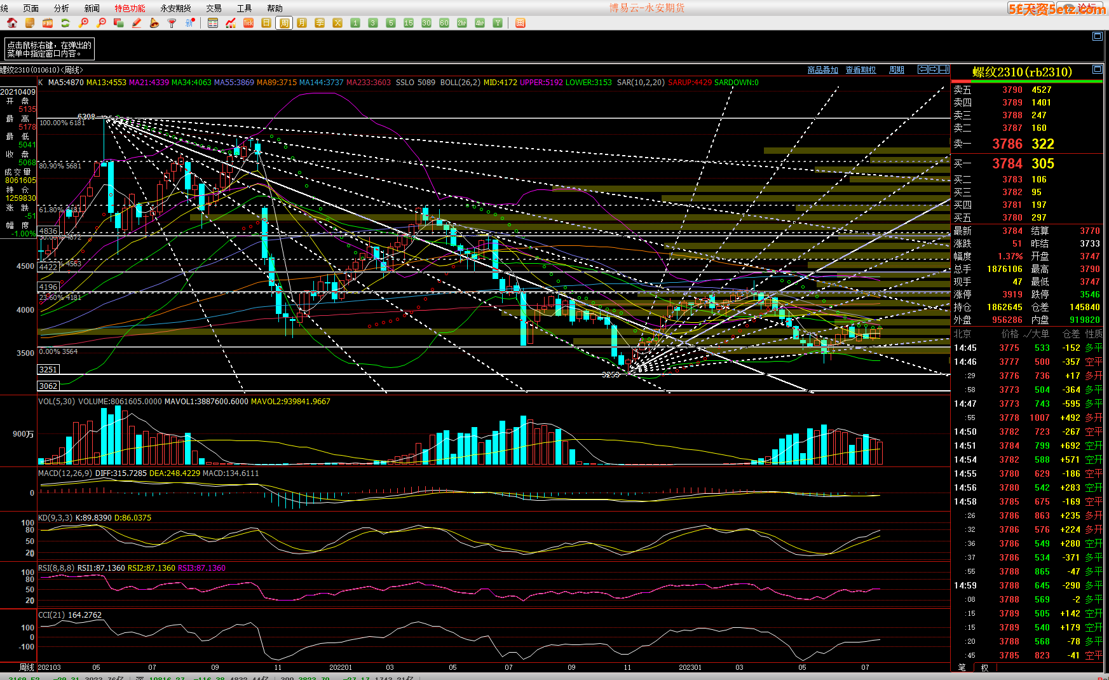The height and width of the screenshot is (680, 1109).
Task: Click the zoom-out magnifier icon
Action: 101,23
